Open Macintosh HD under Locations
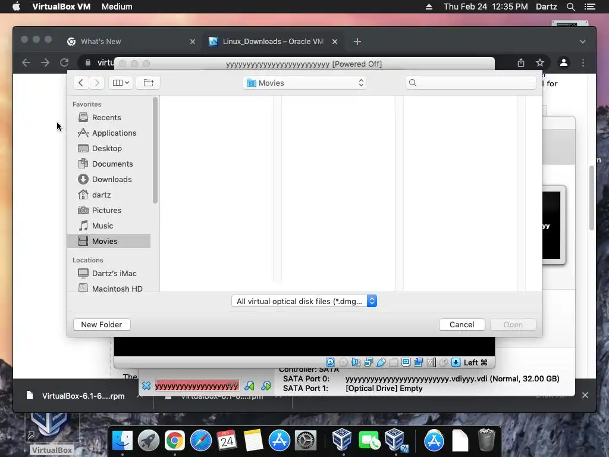Image resolution: width=609 pixels, height=457 pixels. (109, 288)
